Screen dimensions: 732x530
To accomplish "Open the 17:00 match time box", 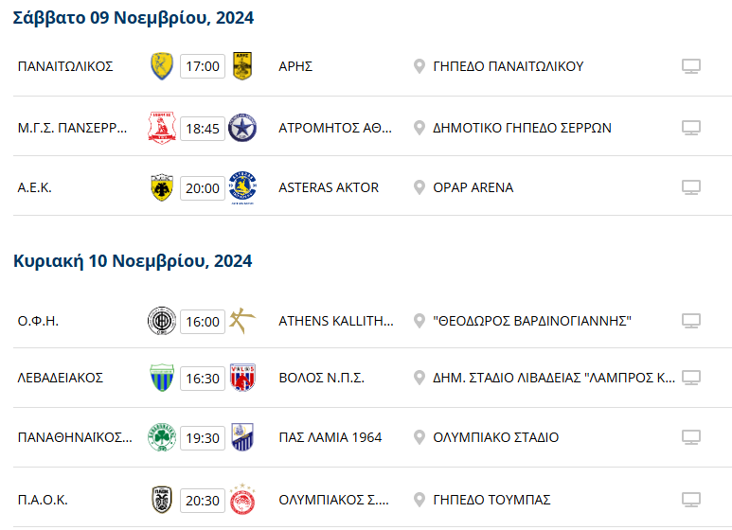I will pos(203,66).
